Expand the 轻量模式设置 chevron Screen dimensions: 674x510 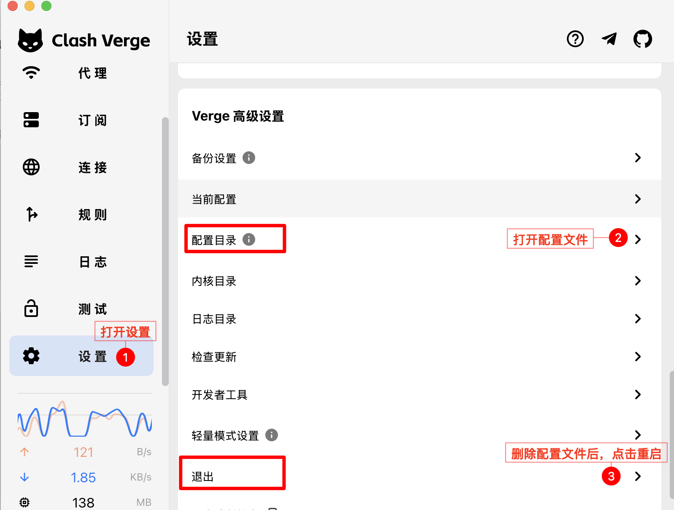point(638,435)
